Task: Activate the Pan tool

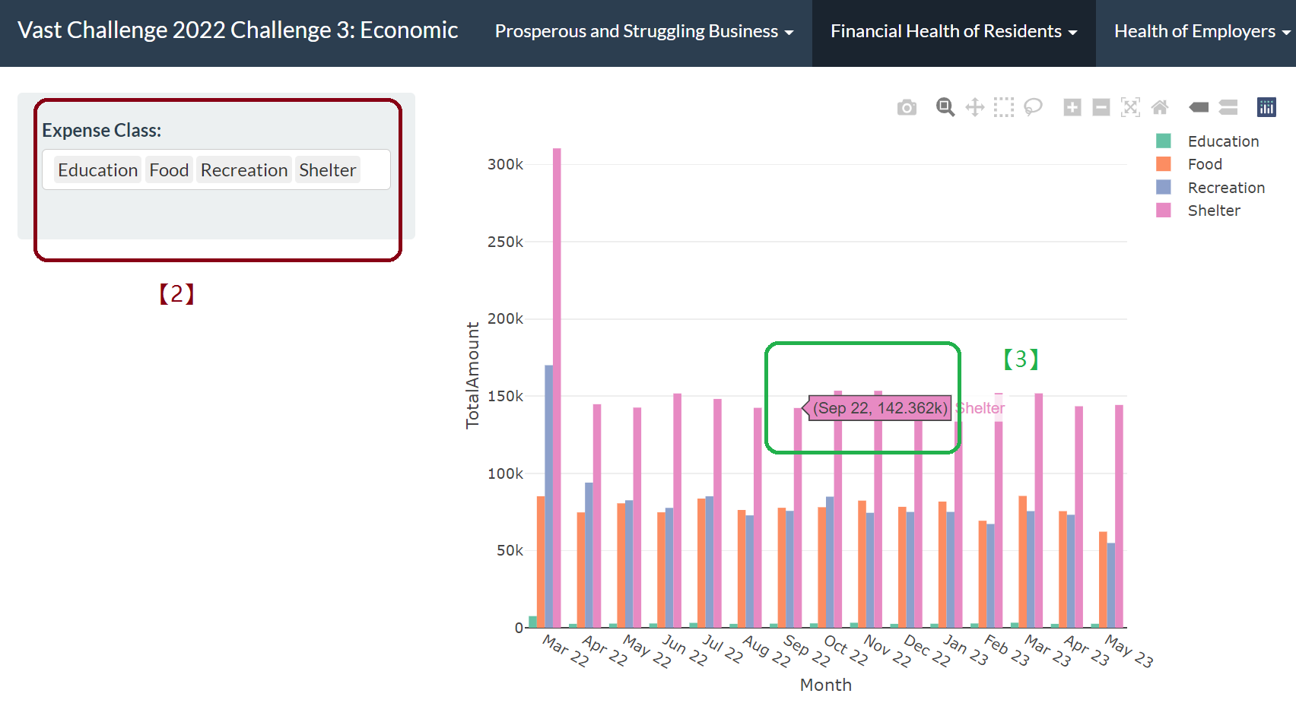Action: (974, 107)
